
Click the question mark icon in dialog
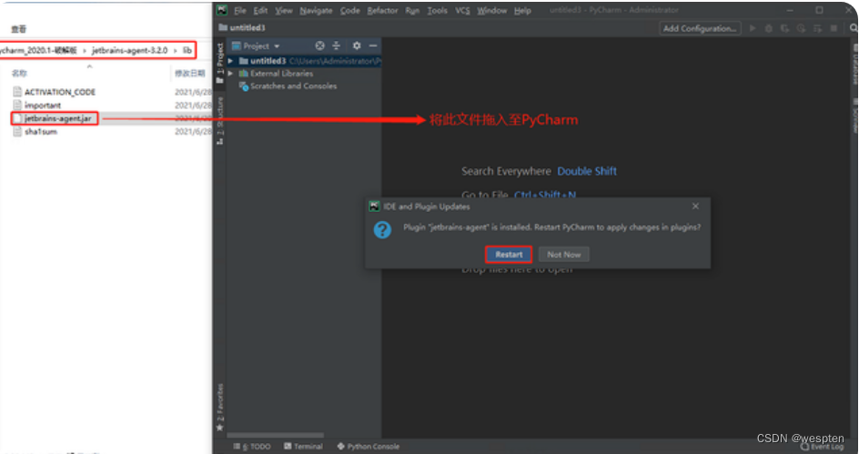click(x=382, y=229)
